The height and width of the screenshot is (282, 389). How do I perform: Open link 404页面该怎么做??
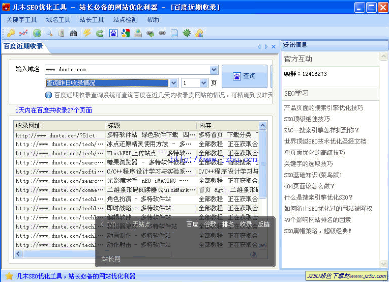click(309, 186)
